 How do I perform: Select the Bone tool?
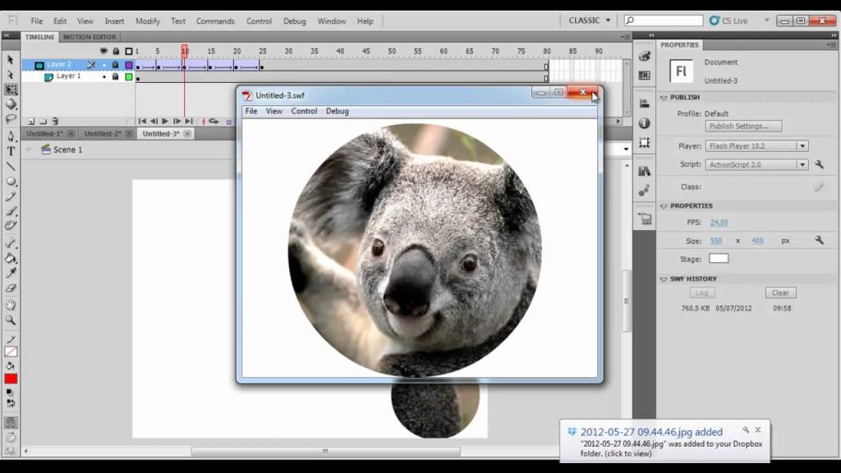pos(11,243)
